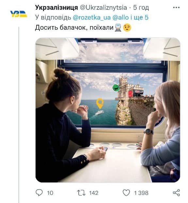188x203 pixels.
Task: Click the yellow location pin in image
Action: point(100,103)
